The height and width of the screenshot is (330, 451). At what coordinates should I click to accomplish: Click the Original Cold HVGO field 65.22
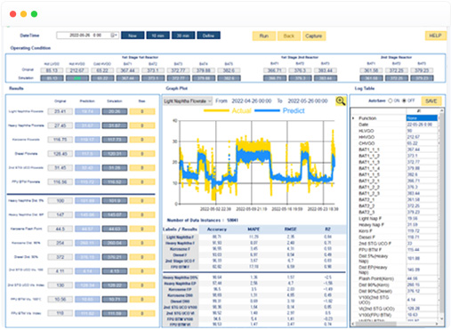(x=102, y=70)
